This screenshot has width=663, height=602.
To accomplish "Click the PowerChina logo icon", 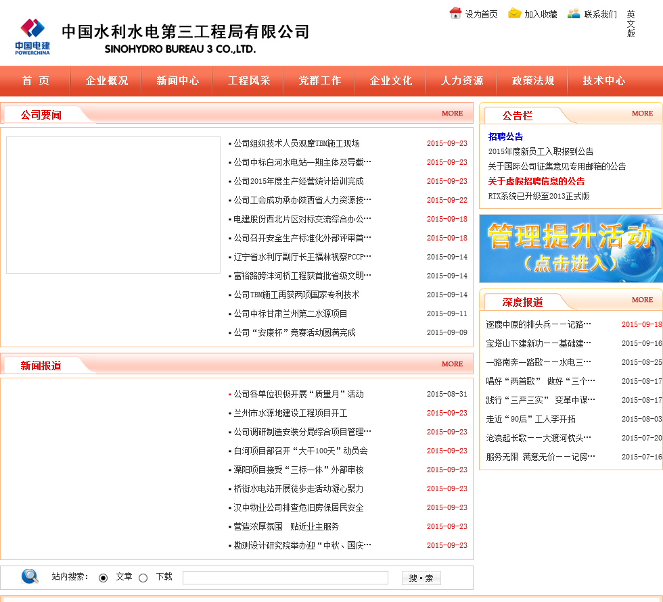I will (32, 35).
